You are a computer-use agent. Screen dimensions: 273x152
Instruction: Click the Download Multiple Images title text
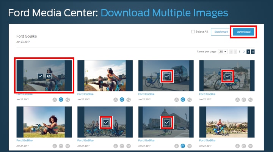click(164, 13)
